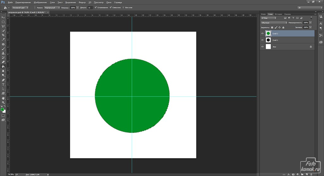Select the Crop tool

tap(3, 35)
